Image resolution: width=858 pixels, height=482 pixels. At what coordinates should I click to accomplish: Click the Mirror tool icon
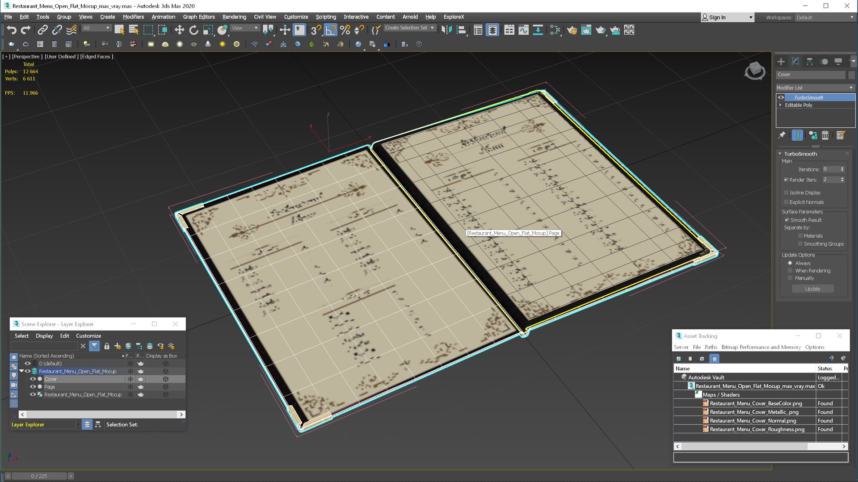(x=446, y=30)
